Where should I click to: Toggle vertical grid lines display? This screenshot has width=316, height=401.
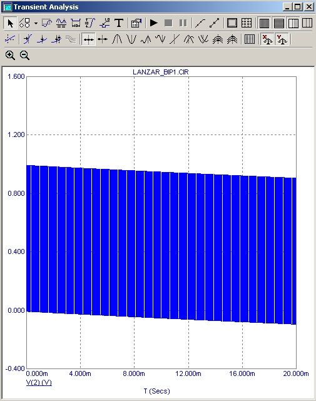264,23
